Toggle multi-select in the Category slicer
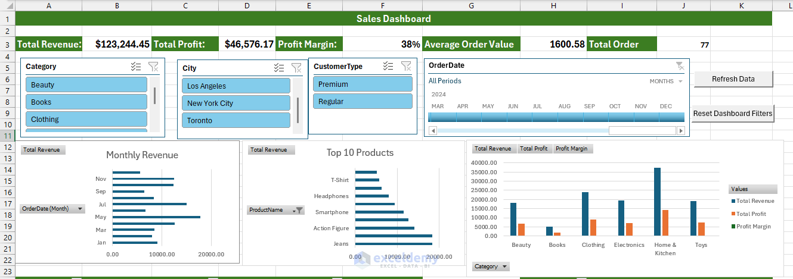Image resolution: width=793 pixels, height=279 pixels. 136,67
